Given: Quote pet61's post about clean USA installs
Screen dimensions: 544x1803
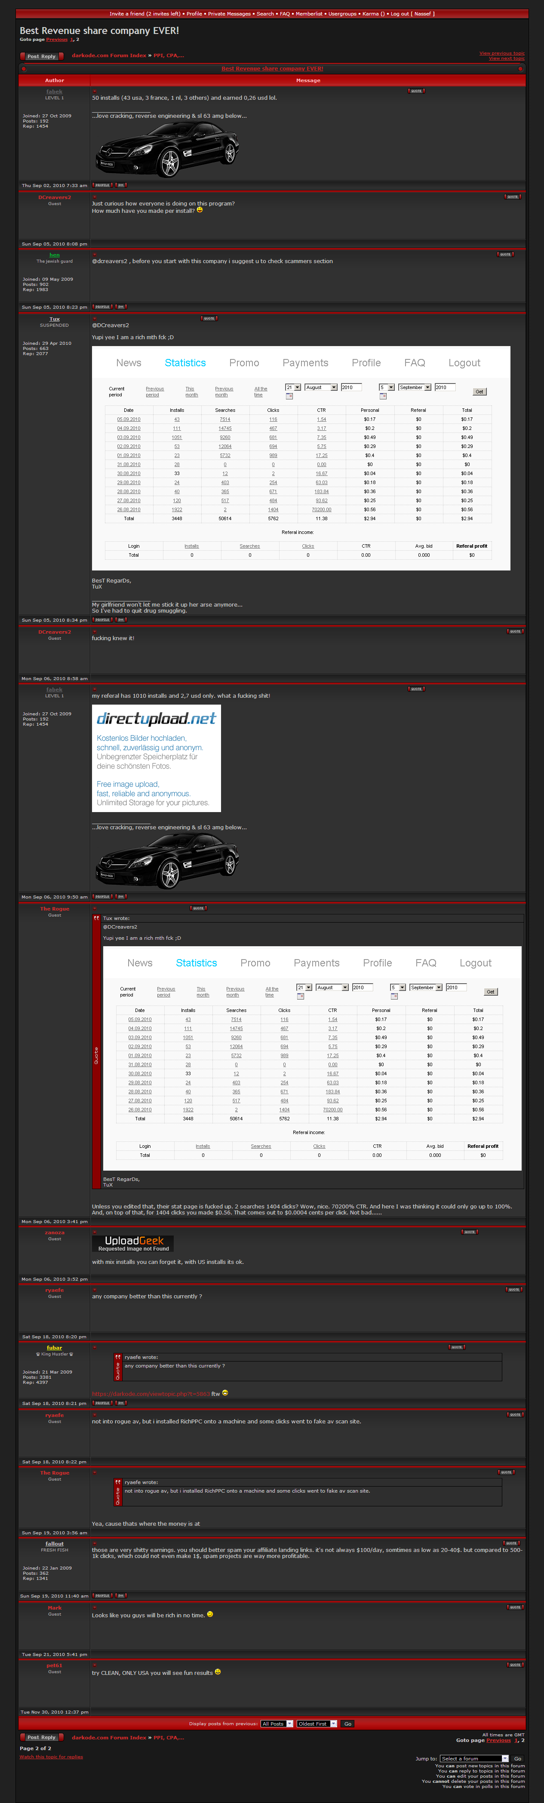Looking at the screenshot, I should point(515,1665).
